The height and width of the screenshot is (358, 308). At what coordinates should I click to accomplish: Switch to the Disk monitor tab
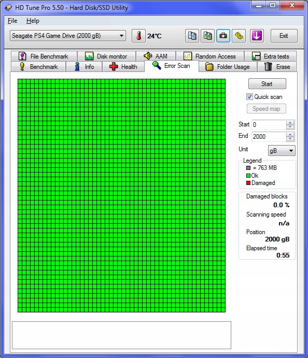[106, 56]
